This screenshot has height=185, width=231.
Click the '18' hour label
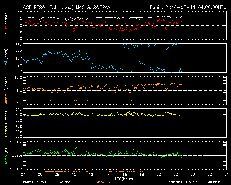tap(142, 175)
